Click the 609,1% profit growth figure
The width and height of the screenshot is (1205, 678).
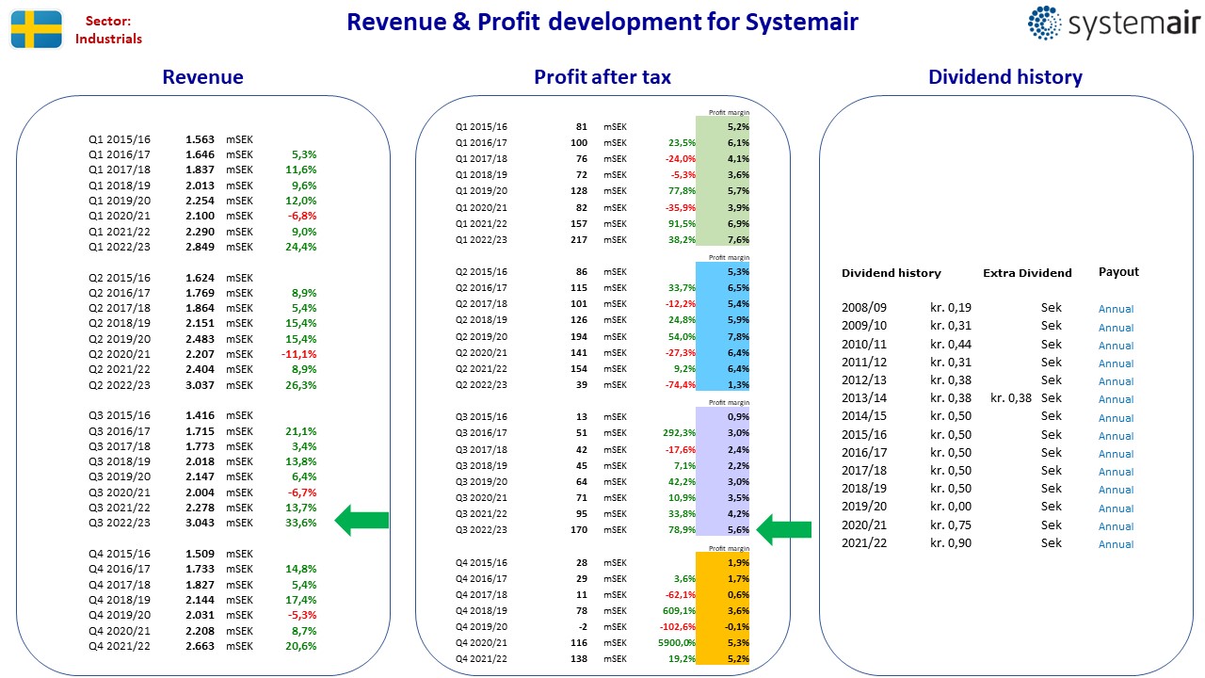(x=681, y=611)
